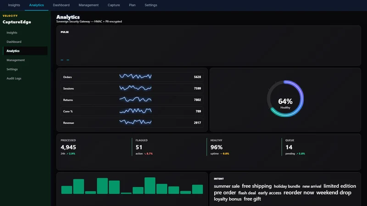The height and width of the screenshot is (206, 367).
Task: Select the 'new arrival' intent tag
Action: (x=312, y=186)
